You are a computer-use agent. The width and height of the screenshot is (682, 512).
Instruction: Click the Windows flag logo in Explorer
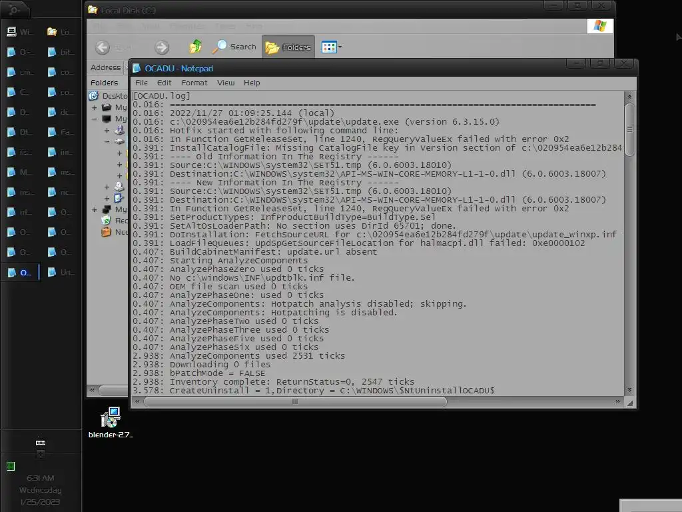(600, 26)
